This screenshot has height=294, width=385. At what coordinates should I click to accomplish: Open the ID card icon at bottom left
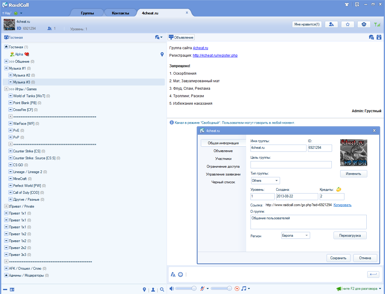click(12, 289)
